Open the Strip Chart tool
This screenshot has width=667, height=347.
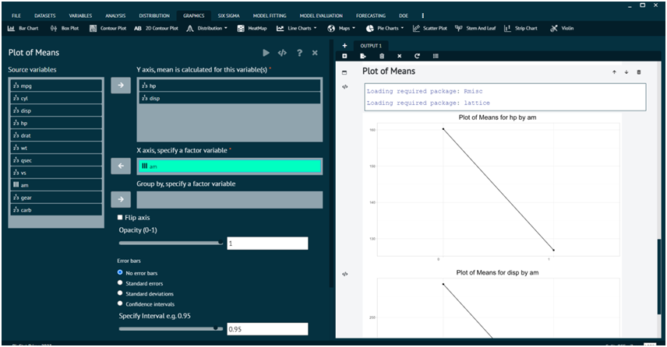[x=521, y=29]
